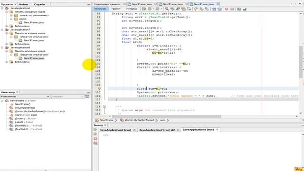This screenshot has width=304, height=171.
Task: Click the JavaApplication6 project coffee-cup icon
Action: click(x=7, y=8)
